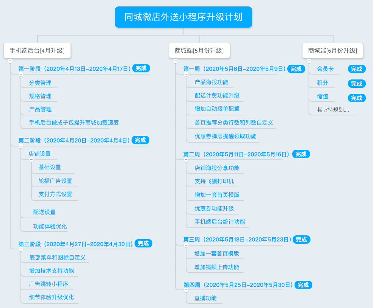Select the 支持飞蛾打印机 item
The image size is (373, 308).
pos(214,181)
